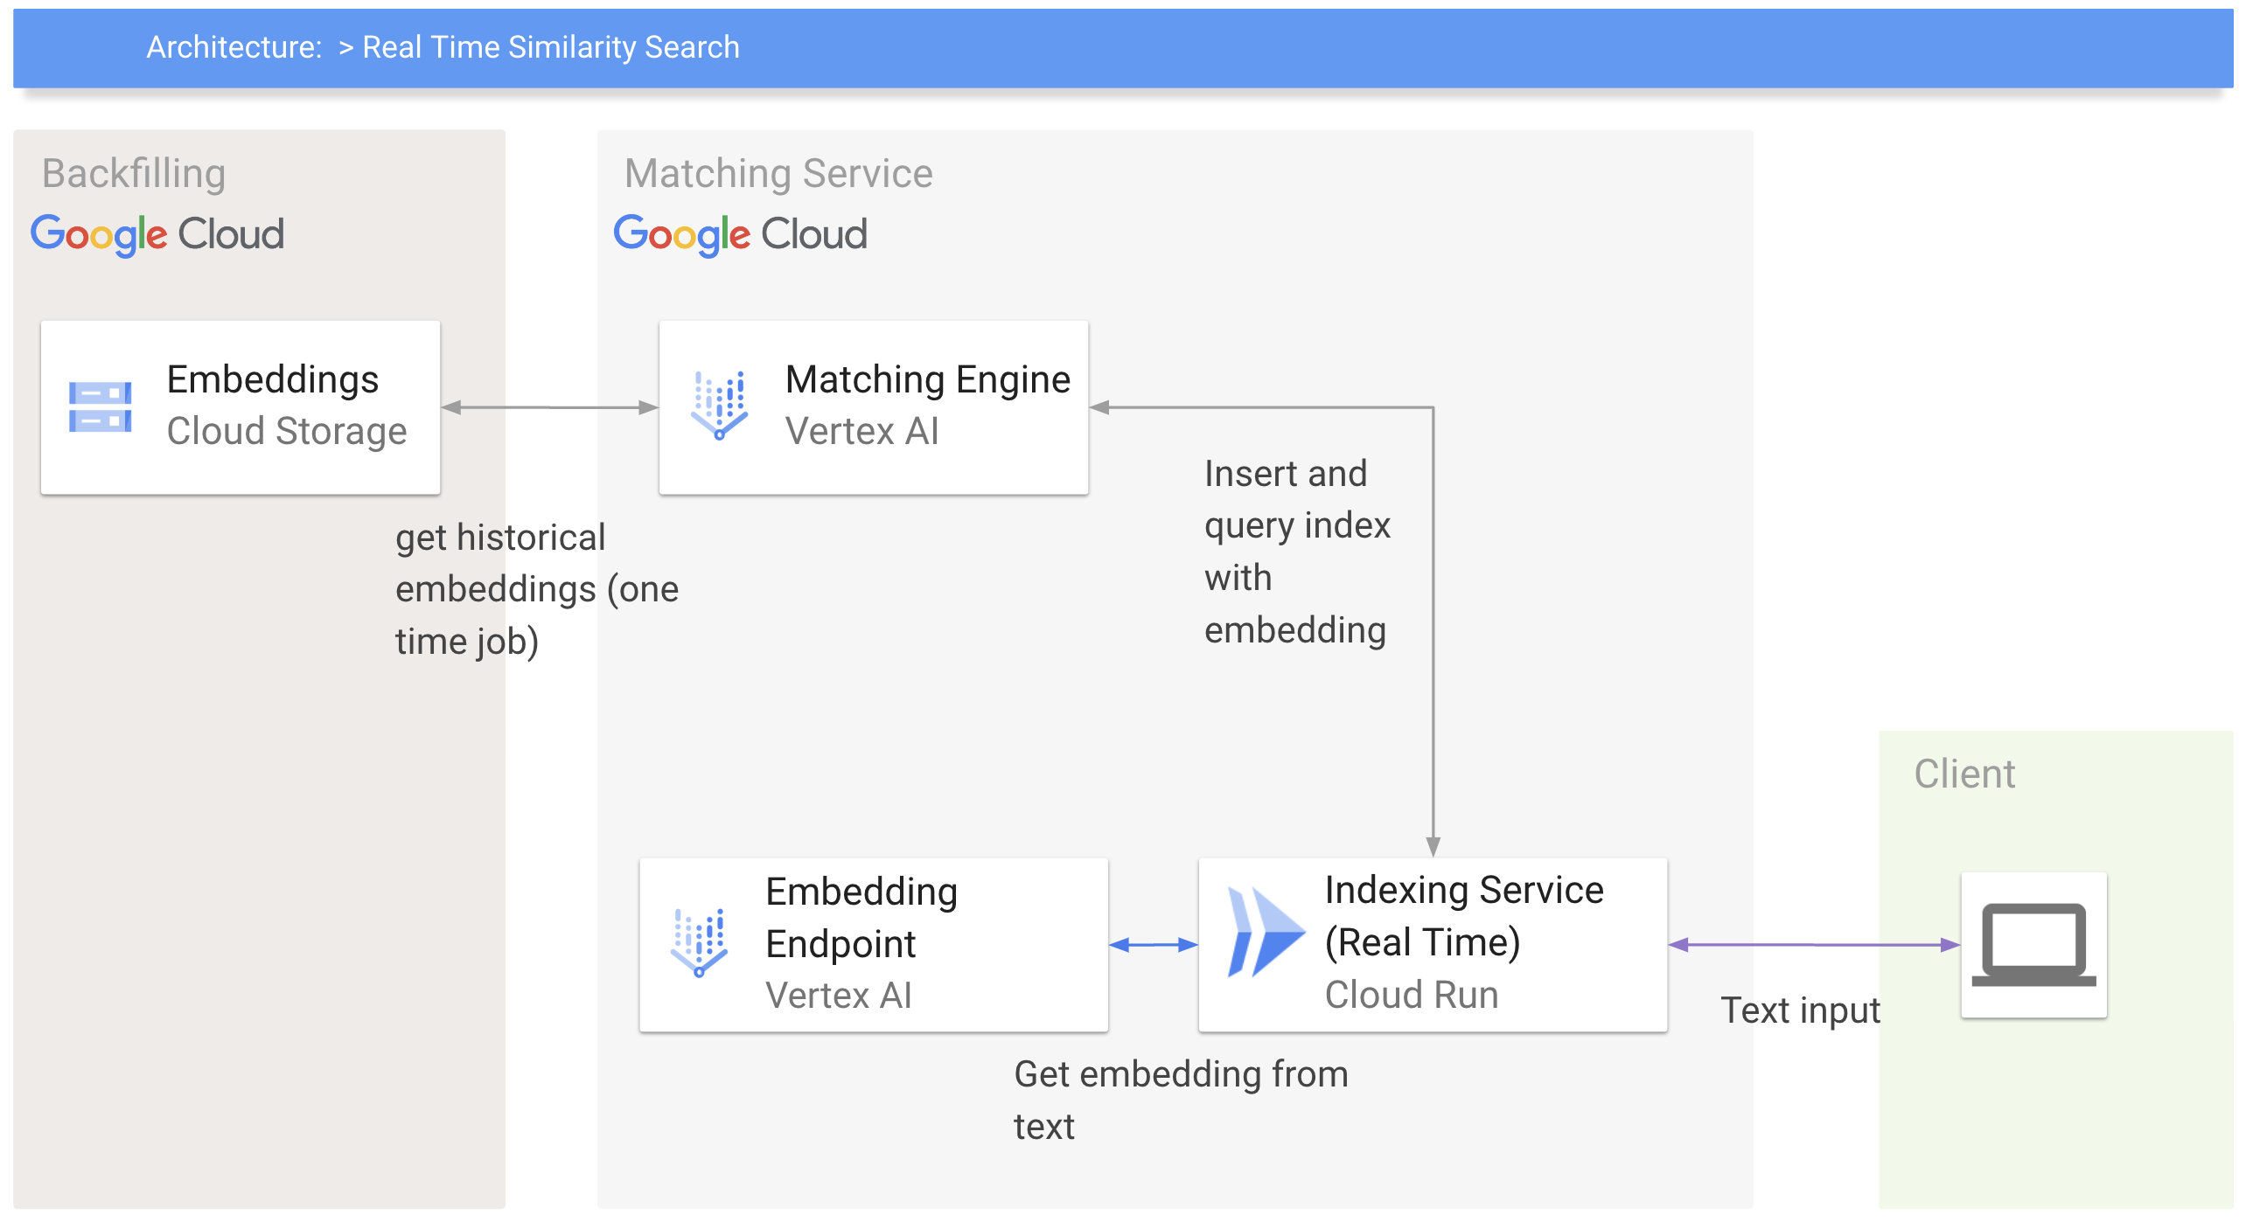Click the Embedding Endpoint Vertex AI icon
The width and height of the screenshot is (2246, 1222).
point(699,942)
